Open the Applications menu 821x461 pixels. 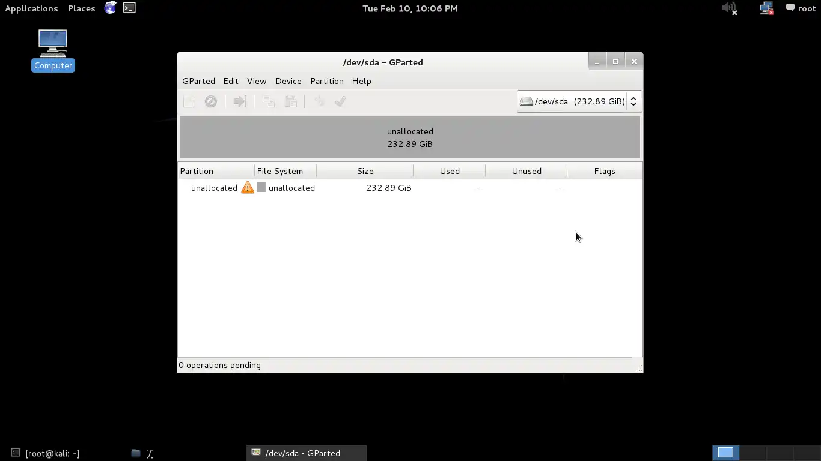point(31,8)
